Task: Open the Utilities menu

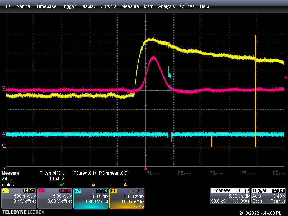Action: click(x=187, y=6)
